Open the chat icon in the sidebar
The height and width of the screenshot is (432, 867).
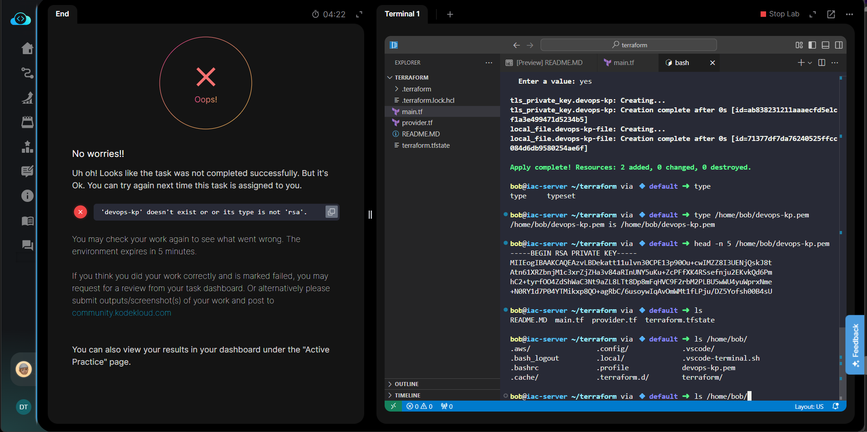click(27, 246)
